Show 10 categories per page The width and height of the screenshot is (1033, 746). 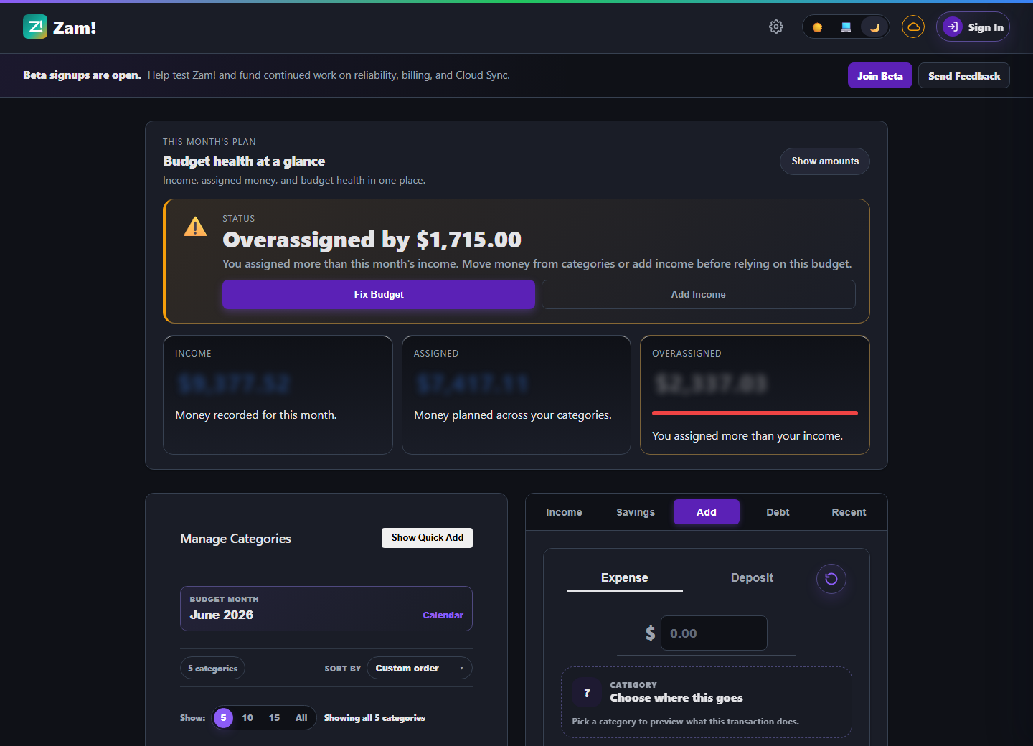tap(247, 718)
